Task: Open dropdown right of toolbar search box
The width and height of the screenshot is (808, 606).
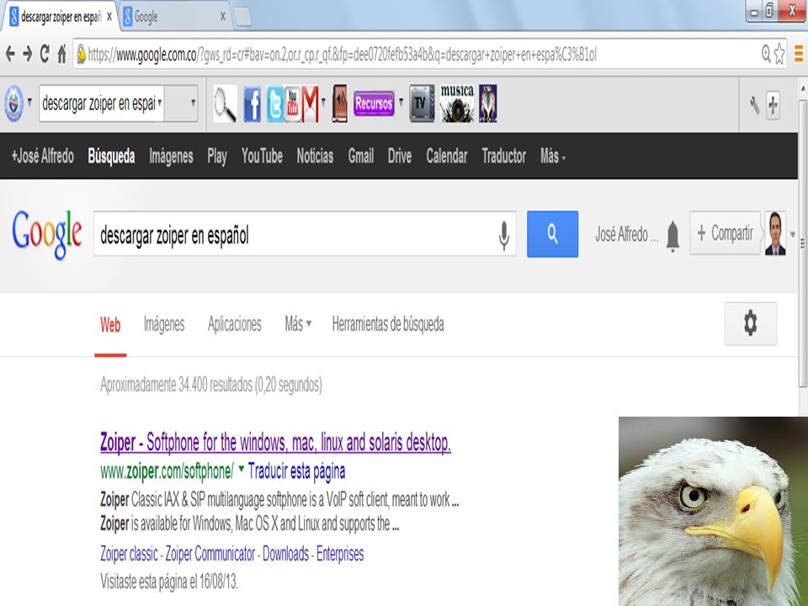Action: (194, 103)
